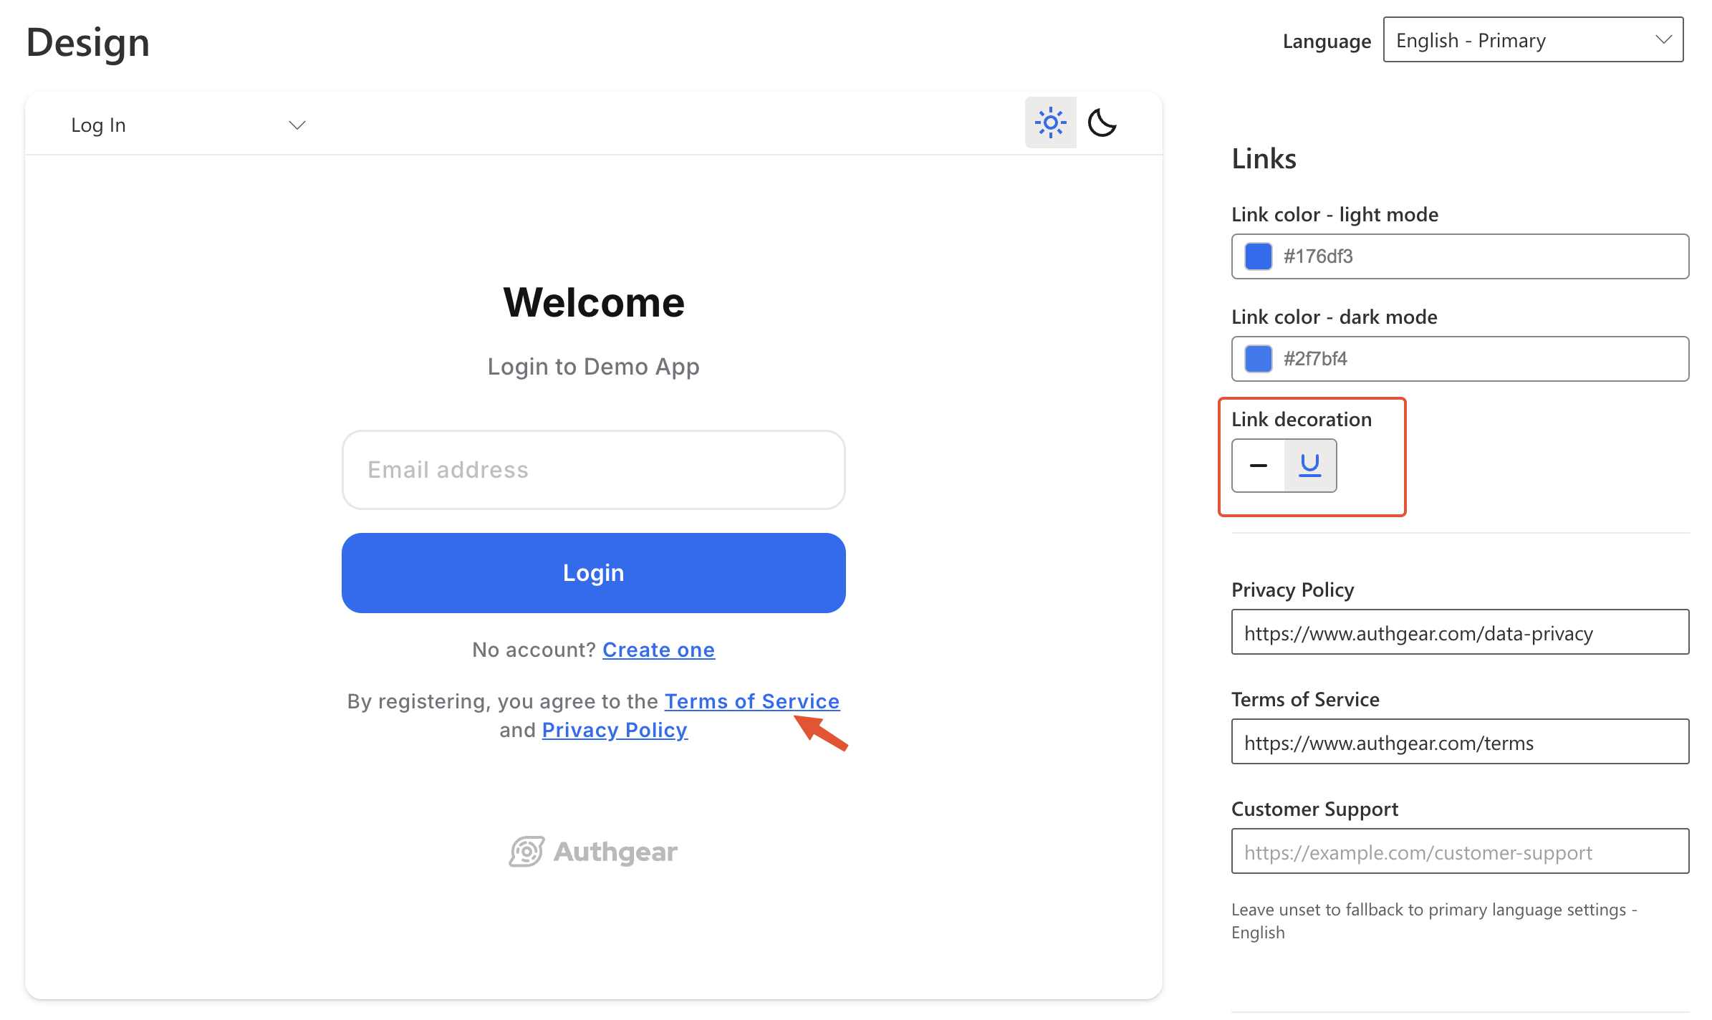Viewport: 1712px width, 1020px height.
Task: Switch preview to dark mode moon icon
Action: pyautogui.click(x=1102, y=122)
